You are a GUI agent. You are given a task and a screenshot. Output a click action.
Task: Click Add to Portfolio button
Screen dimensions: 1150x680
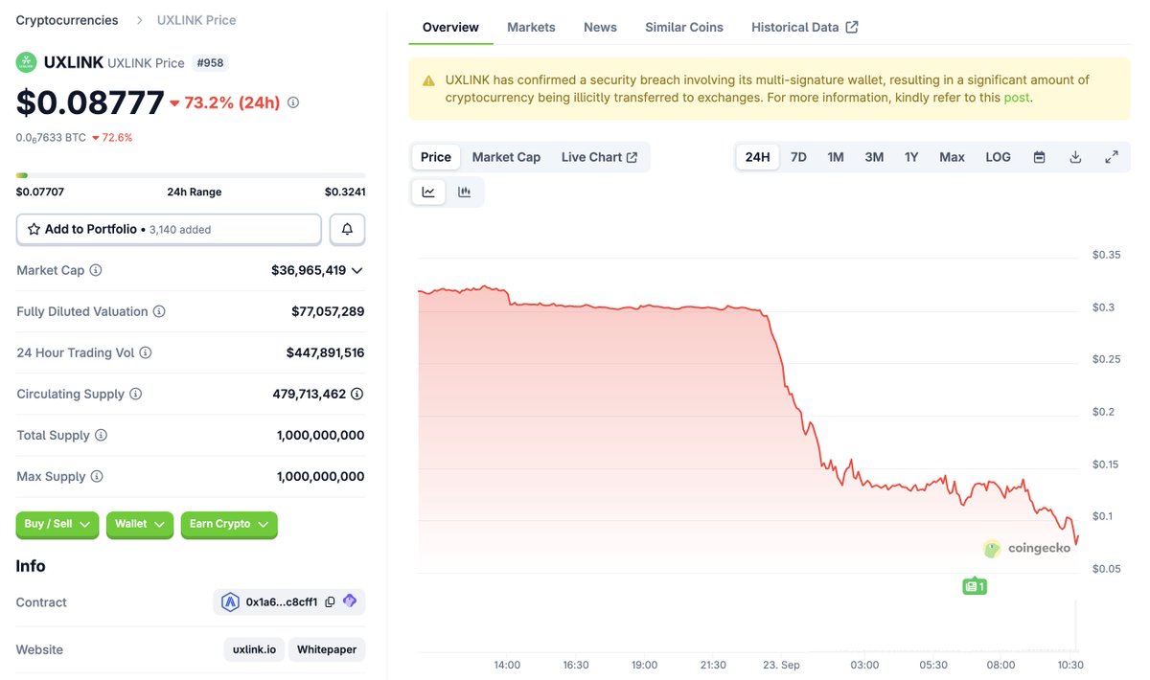(169, 230)
